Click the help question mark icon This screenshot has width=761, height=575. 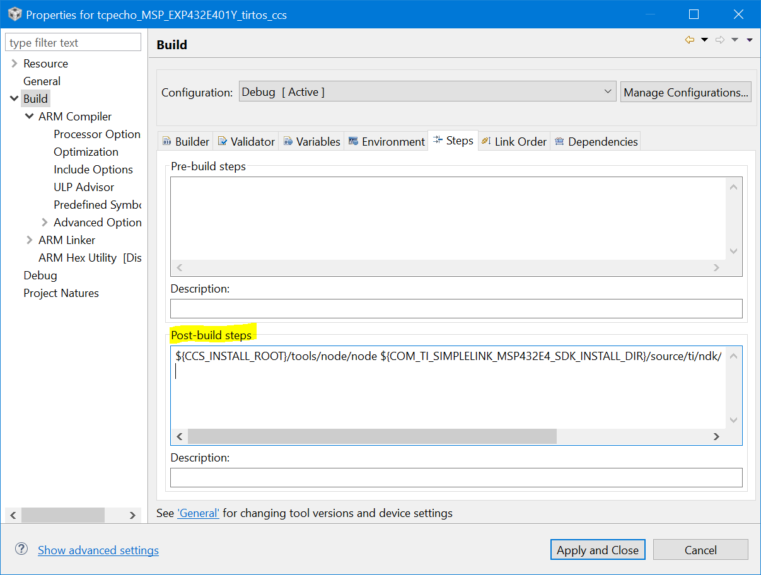click(21, 549)
